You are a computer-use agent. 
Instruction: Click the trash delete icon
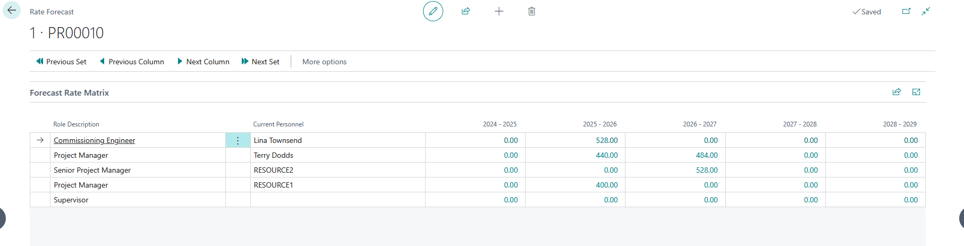coord(531,11)
